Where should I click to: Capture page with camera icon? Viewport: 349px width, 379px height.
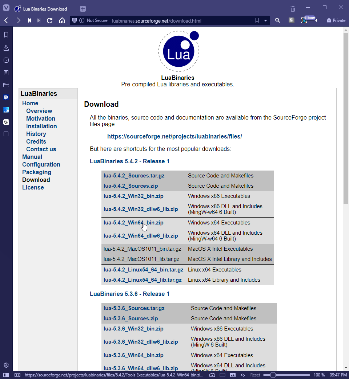pyautogui.click(x=212, y=375)
